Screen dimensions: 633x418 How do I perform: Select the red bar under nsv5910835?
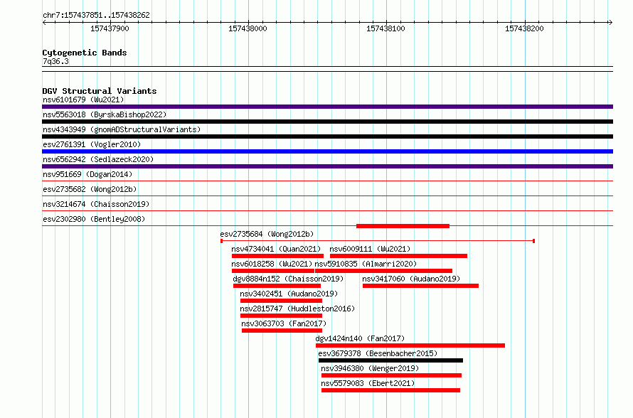(x=383, y=271)
